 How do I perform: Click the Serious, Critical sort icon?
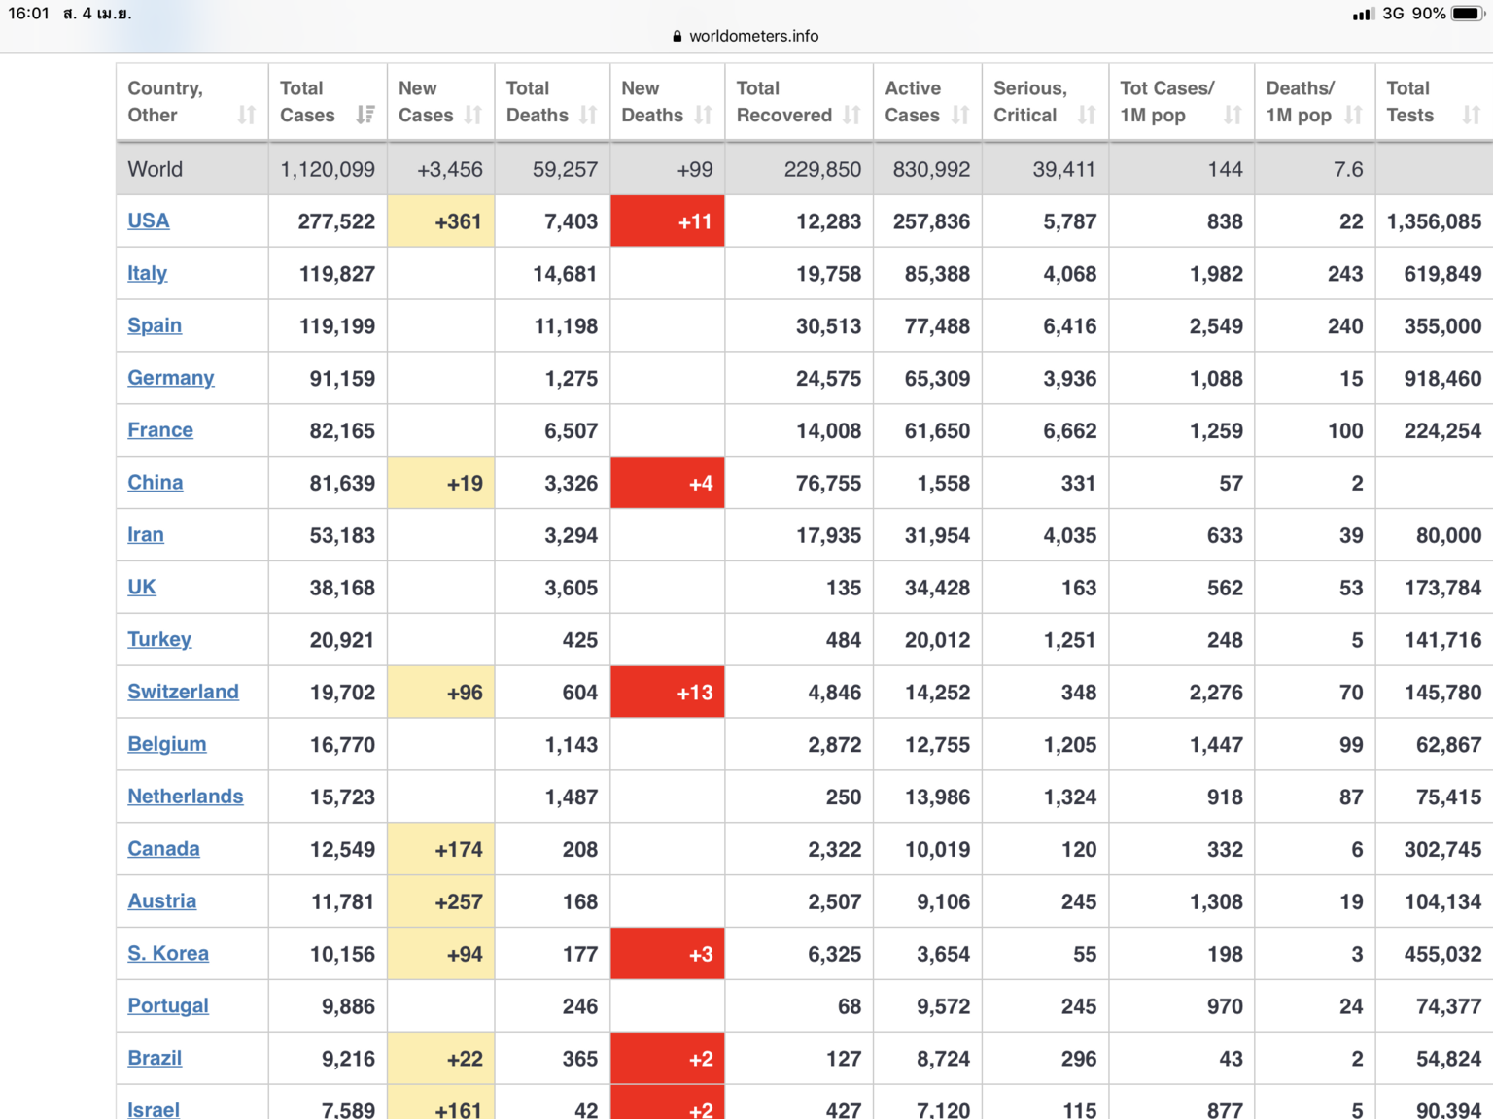tap(1087, 116)
